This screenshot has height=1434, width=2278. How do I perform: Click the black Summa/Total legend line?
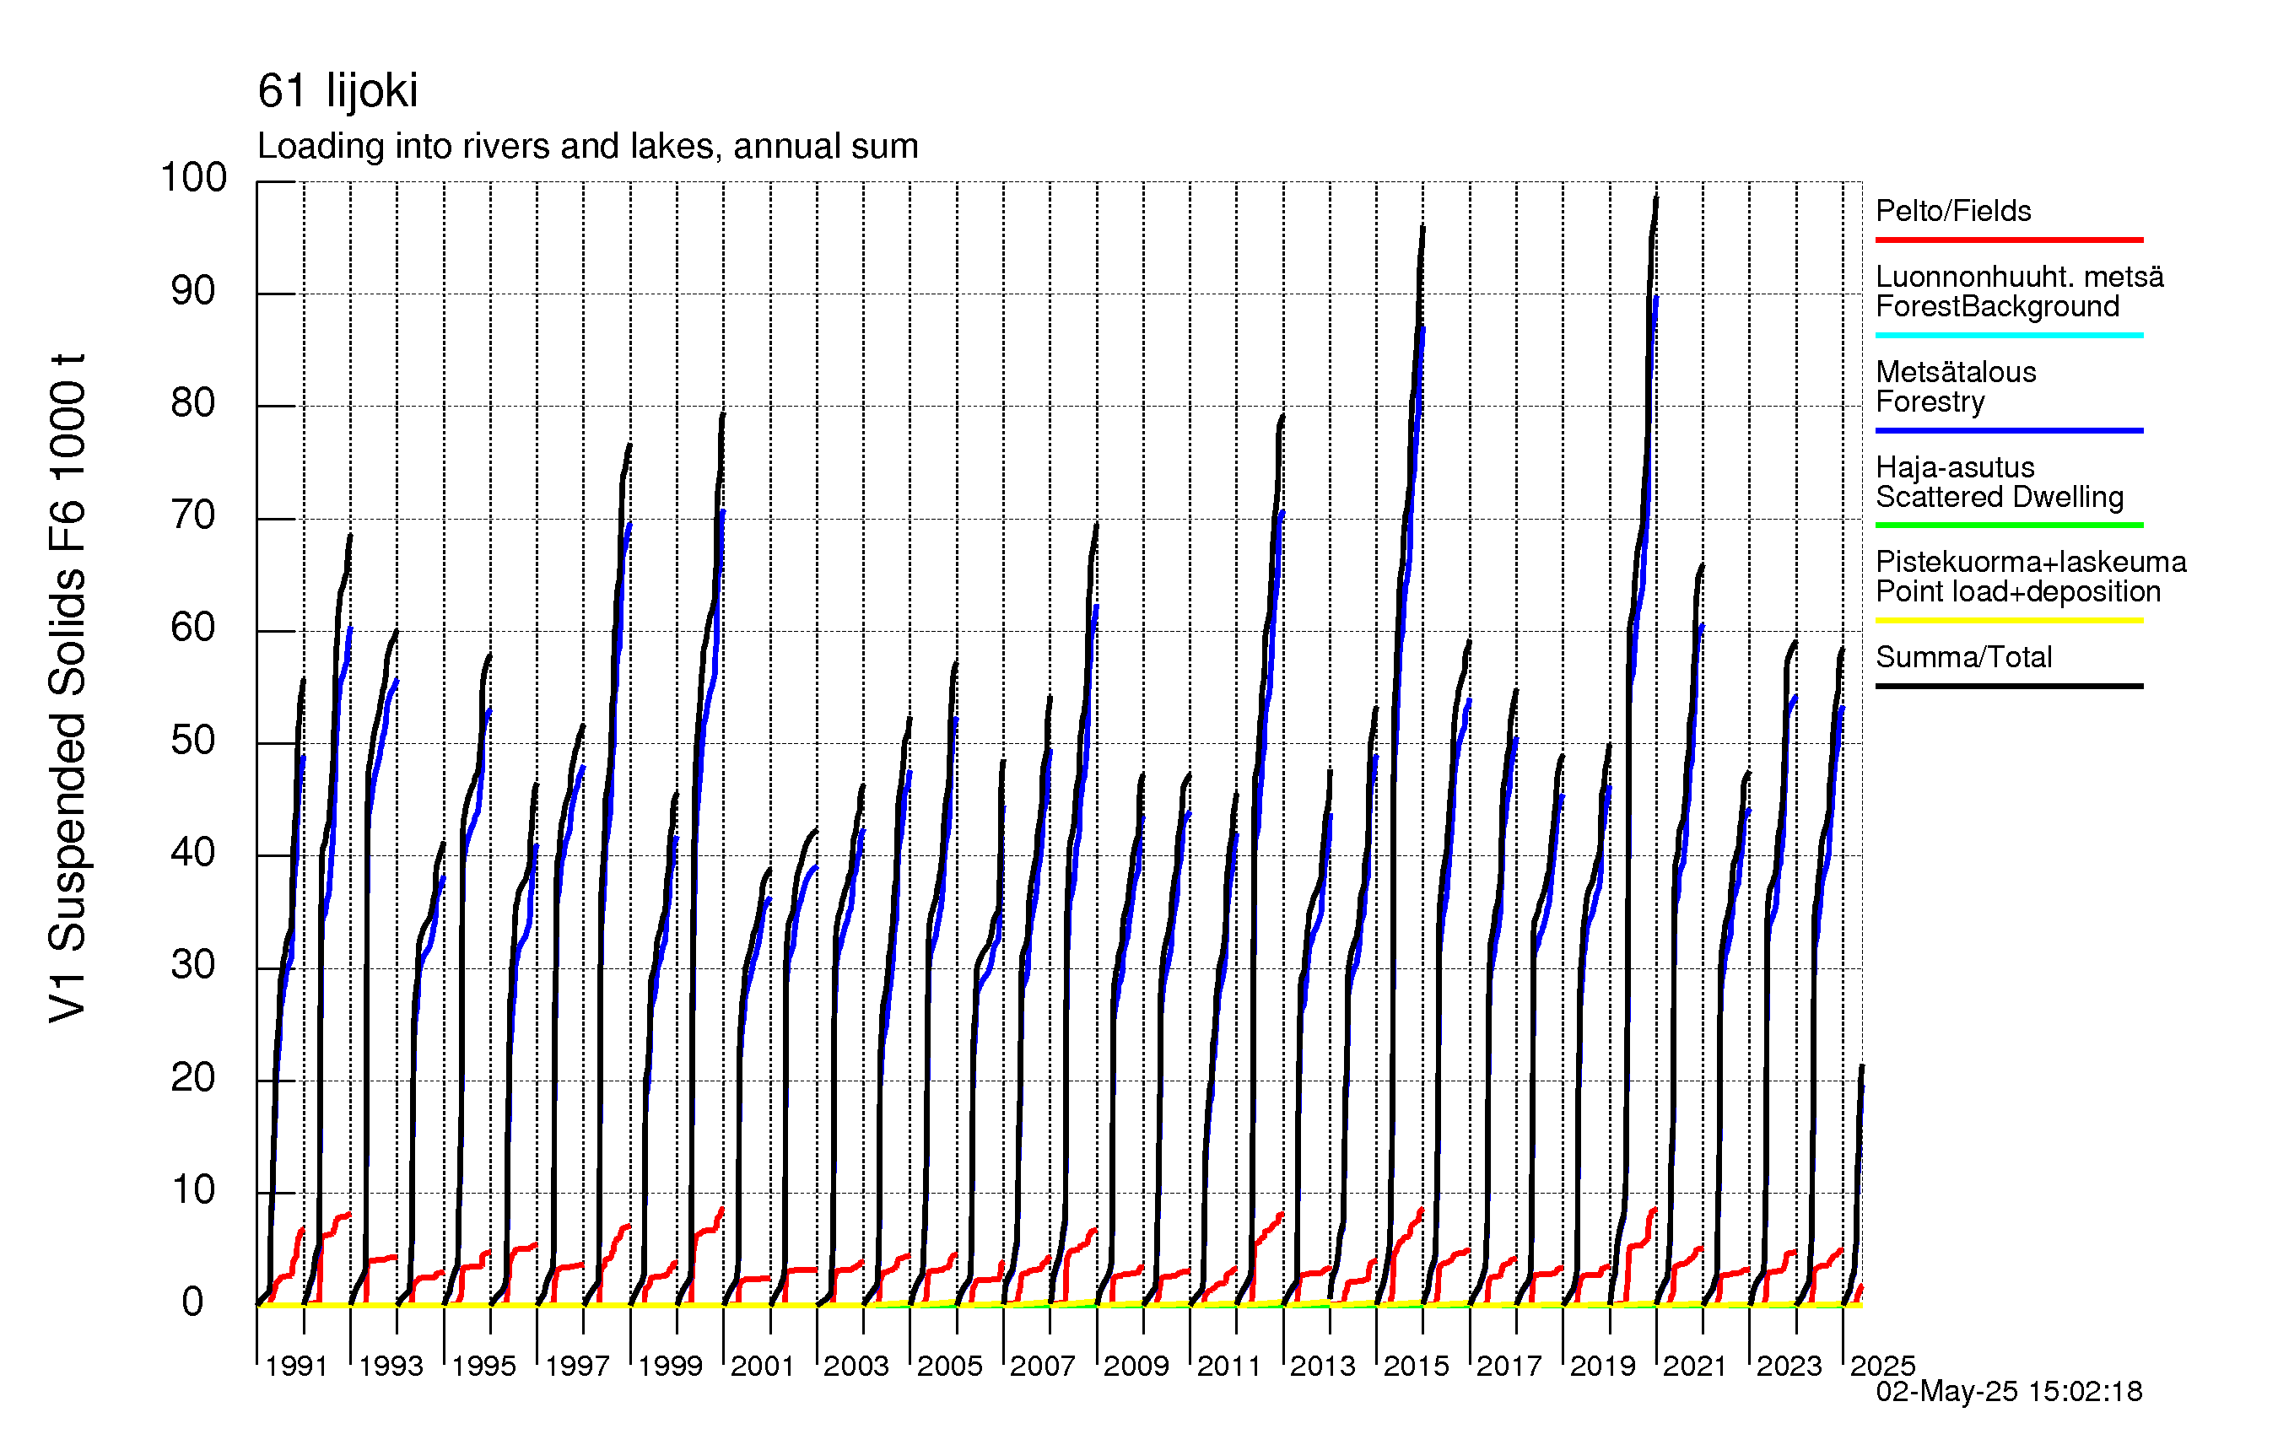[2008, 686]
